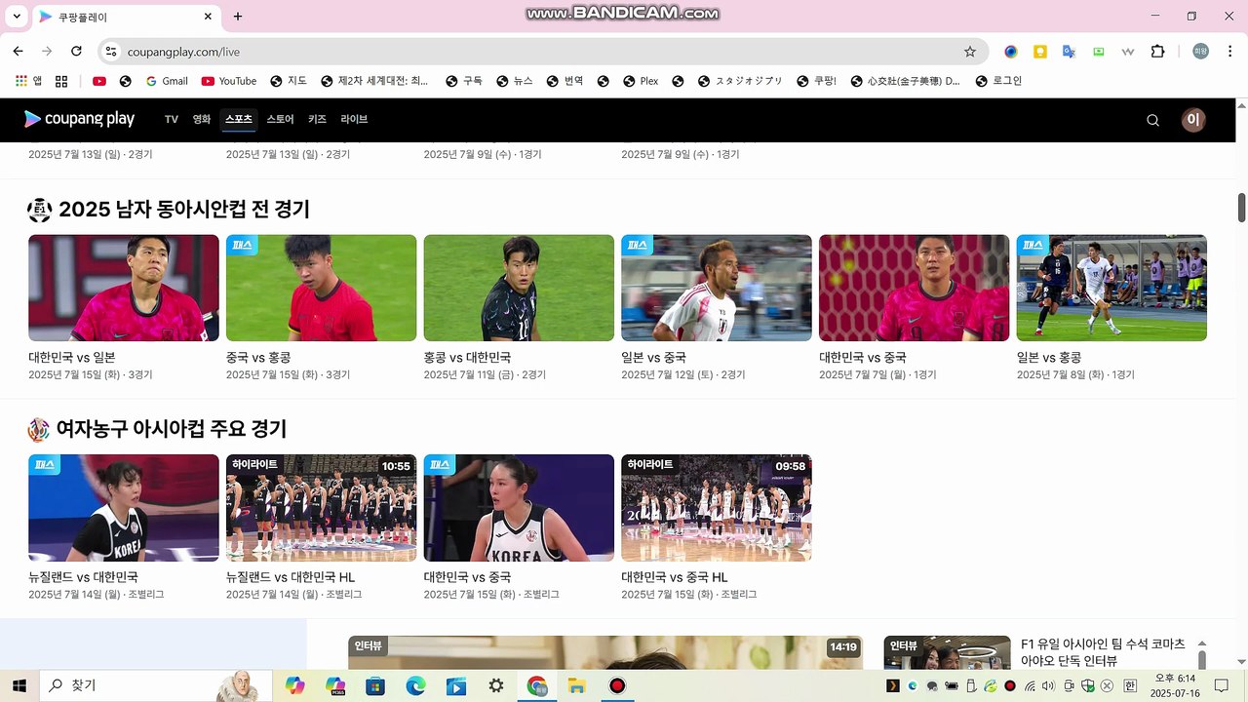The height and width of the screenshot is (702, 1248).
Task: Go back to the previous page
Action: pos(18,52)
